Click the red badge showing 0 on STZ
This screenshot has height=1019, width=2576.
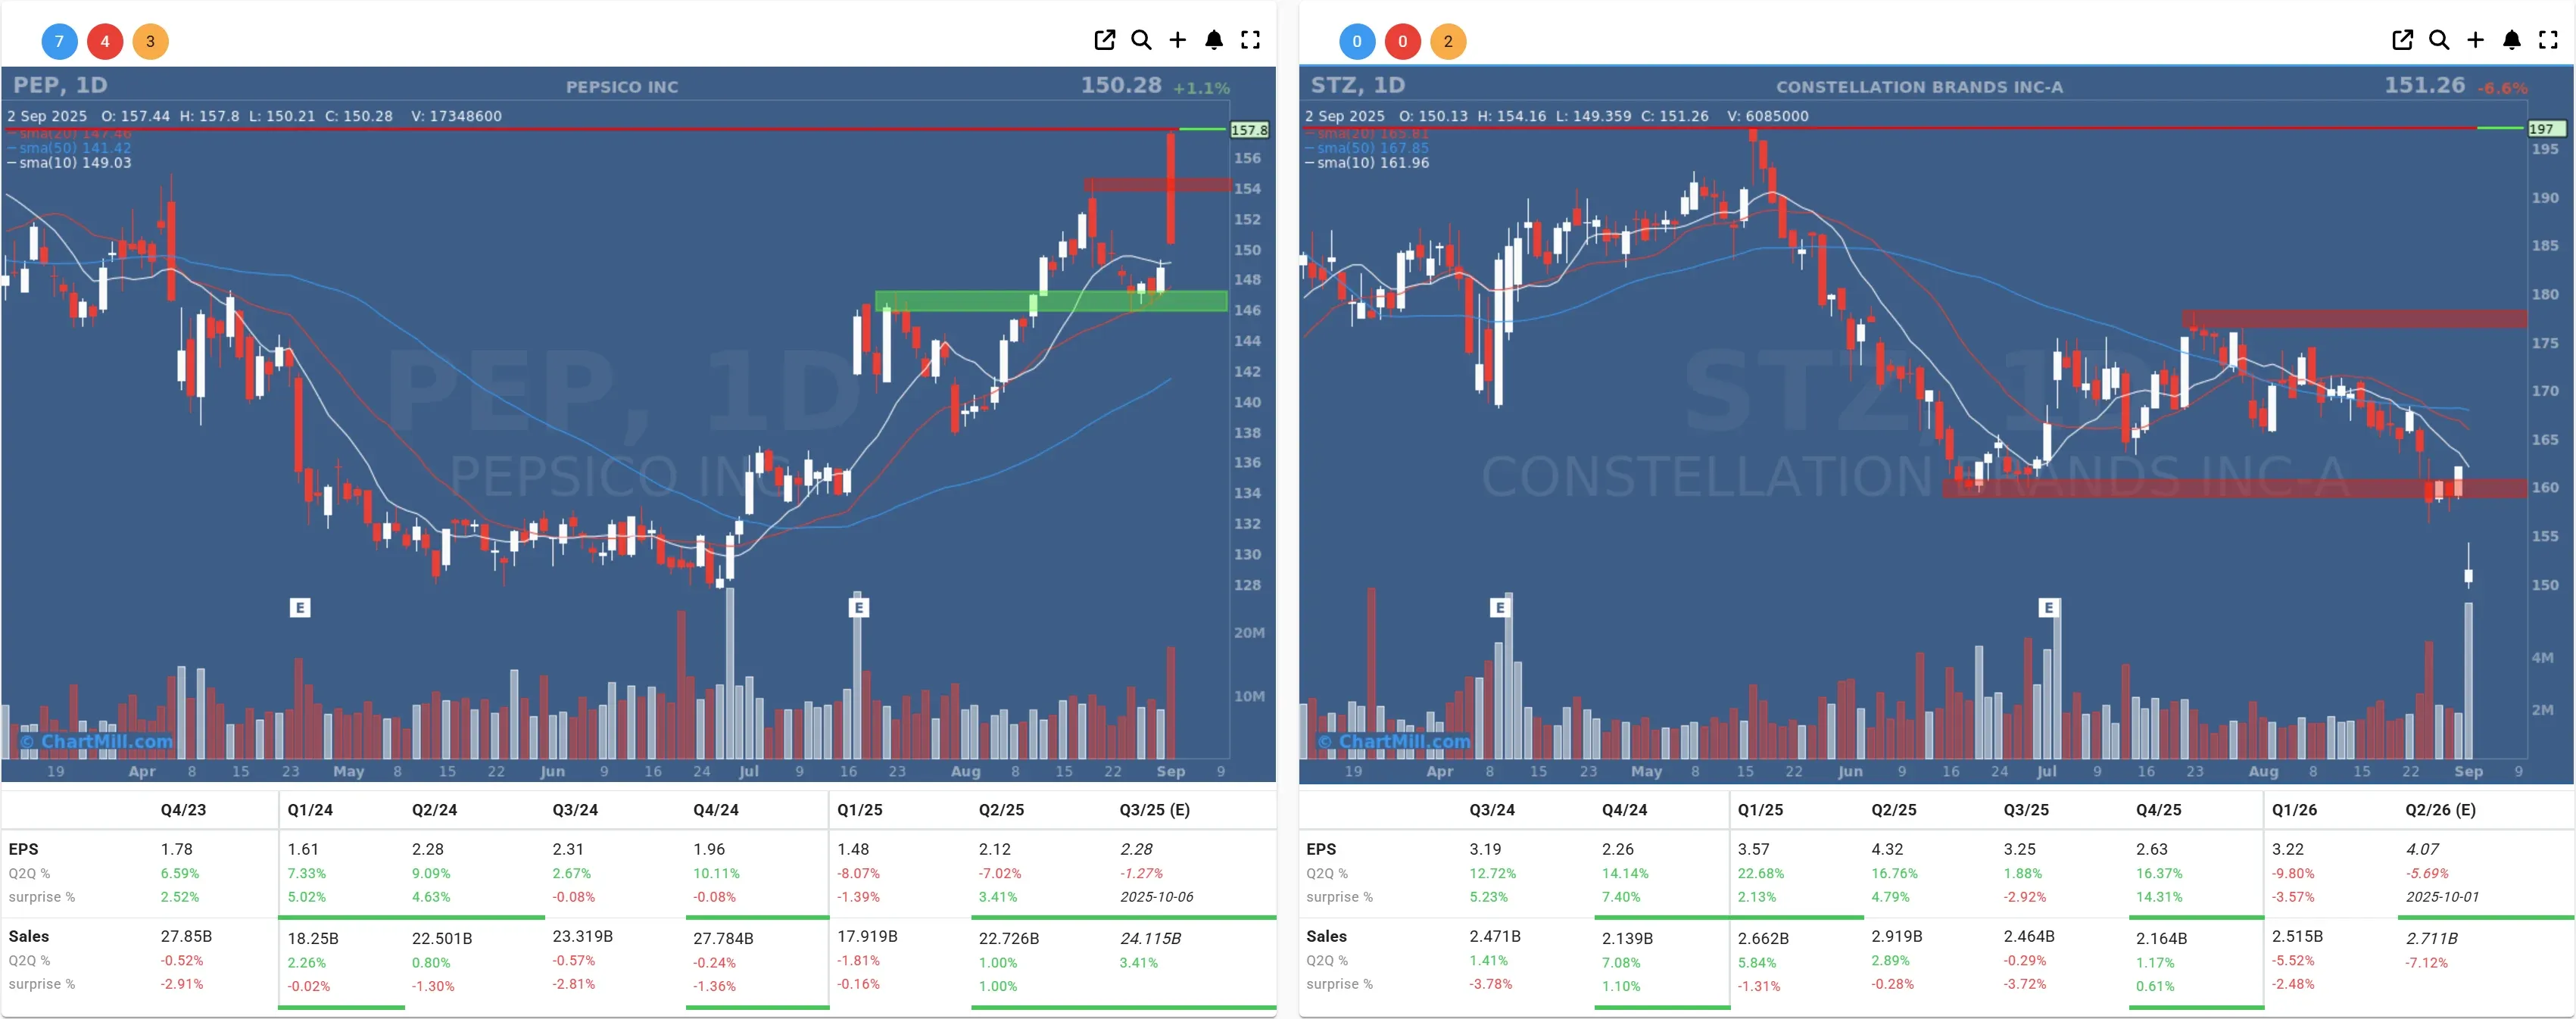1403,41
